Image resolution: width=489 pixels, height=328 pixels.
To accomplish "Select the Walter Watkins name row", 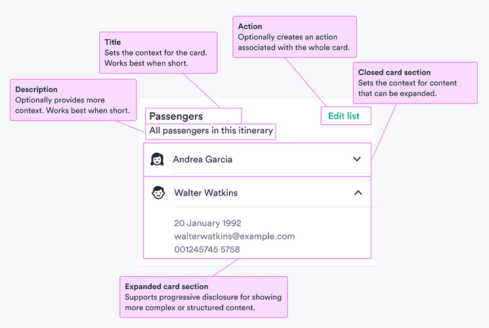I will 205,193.
